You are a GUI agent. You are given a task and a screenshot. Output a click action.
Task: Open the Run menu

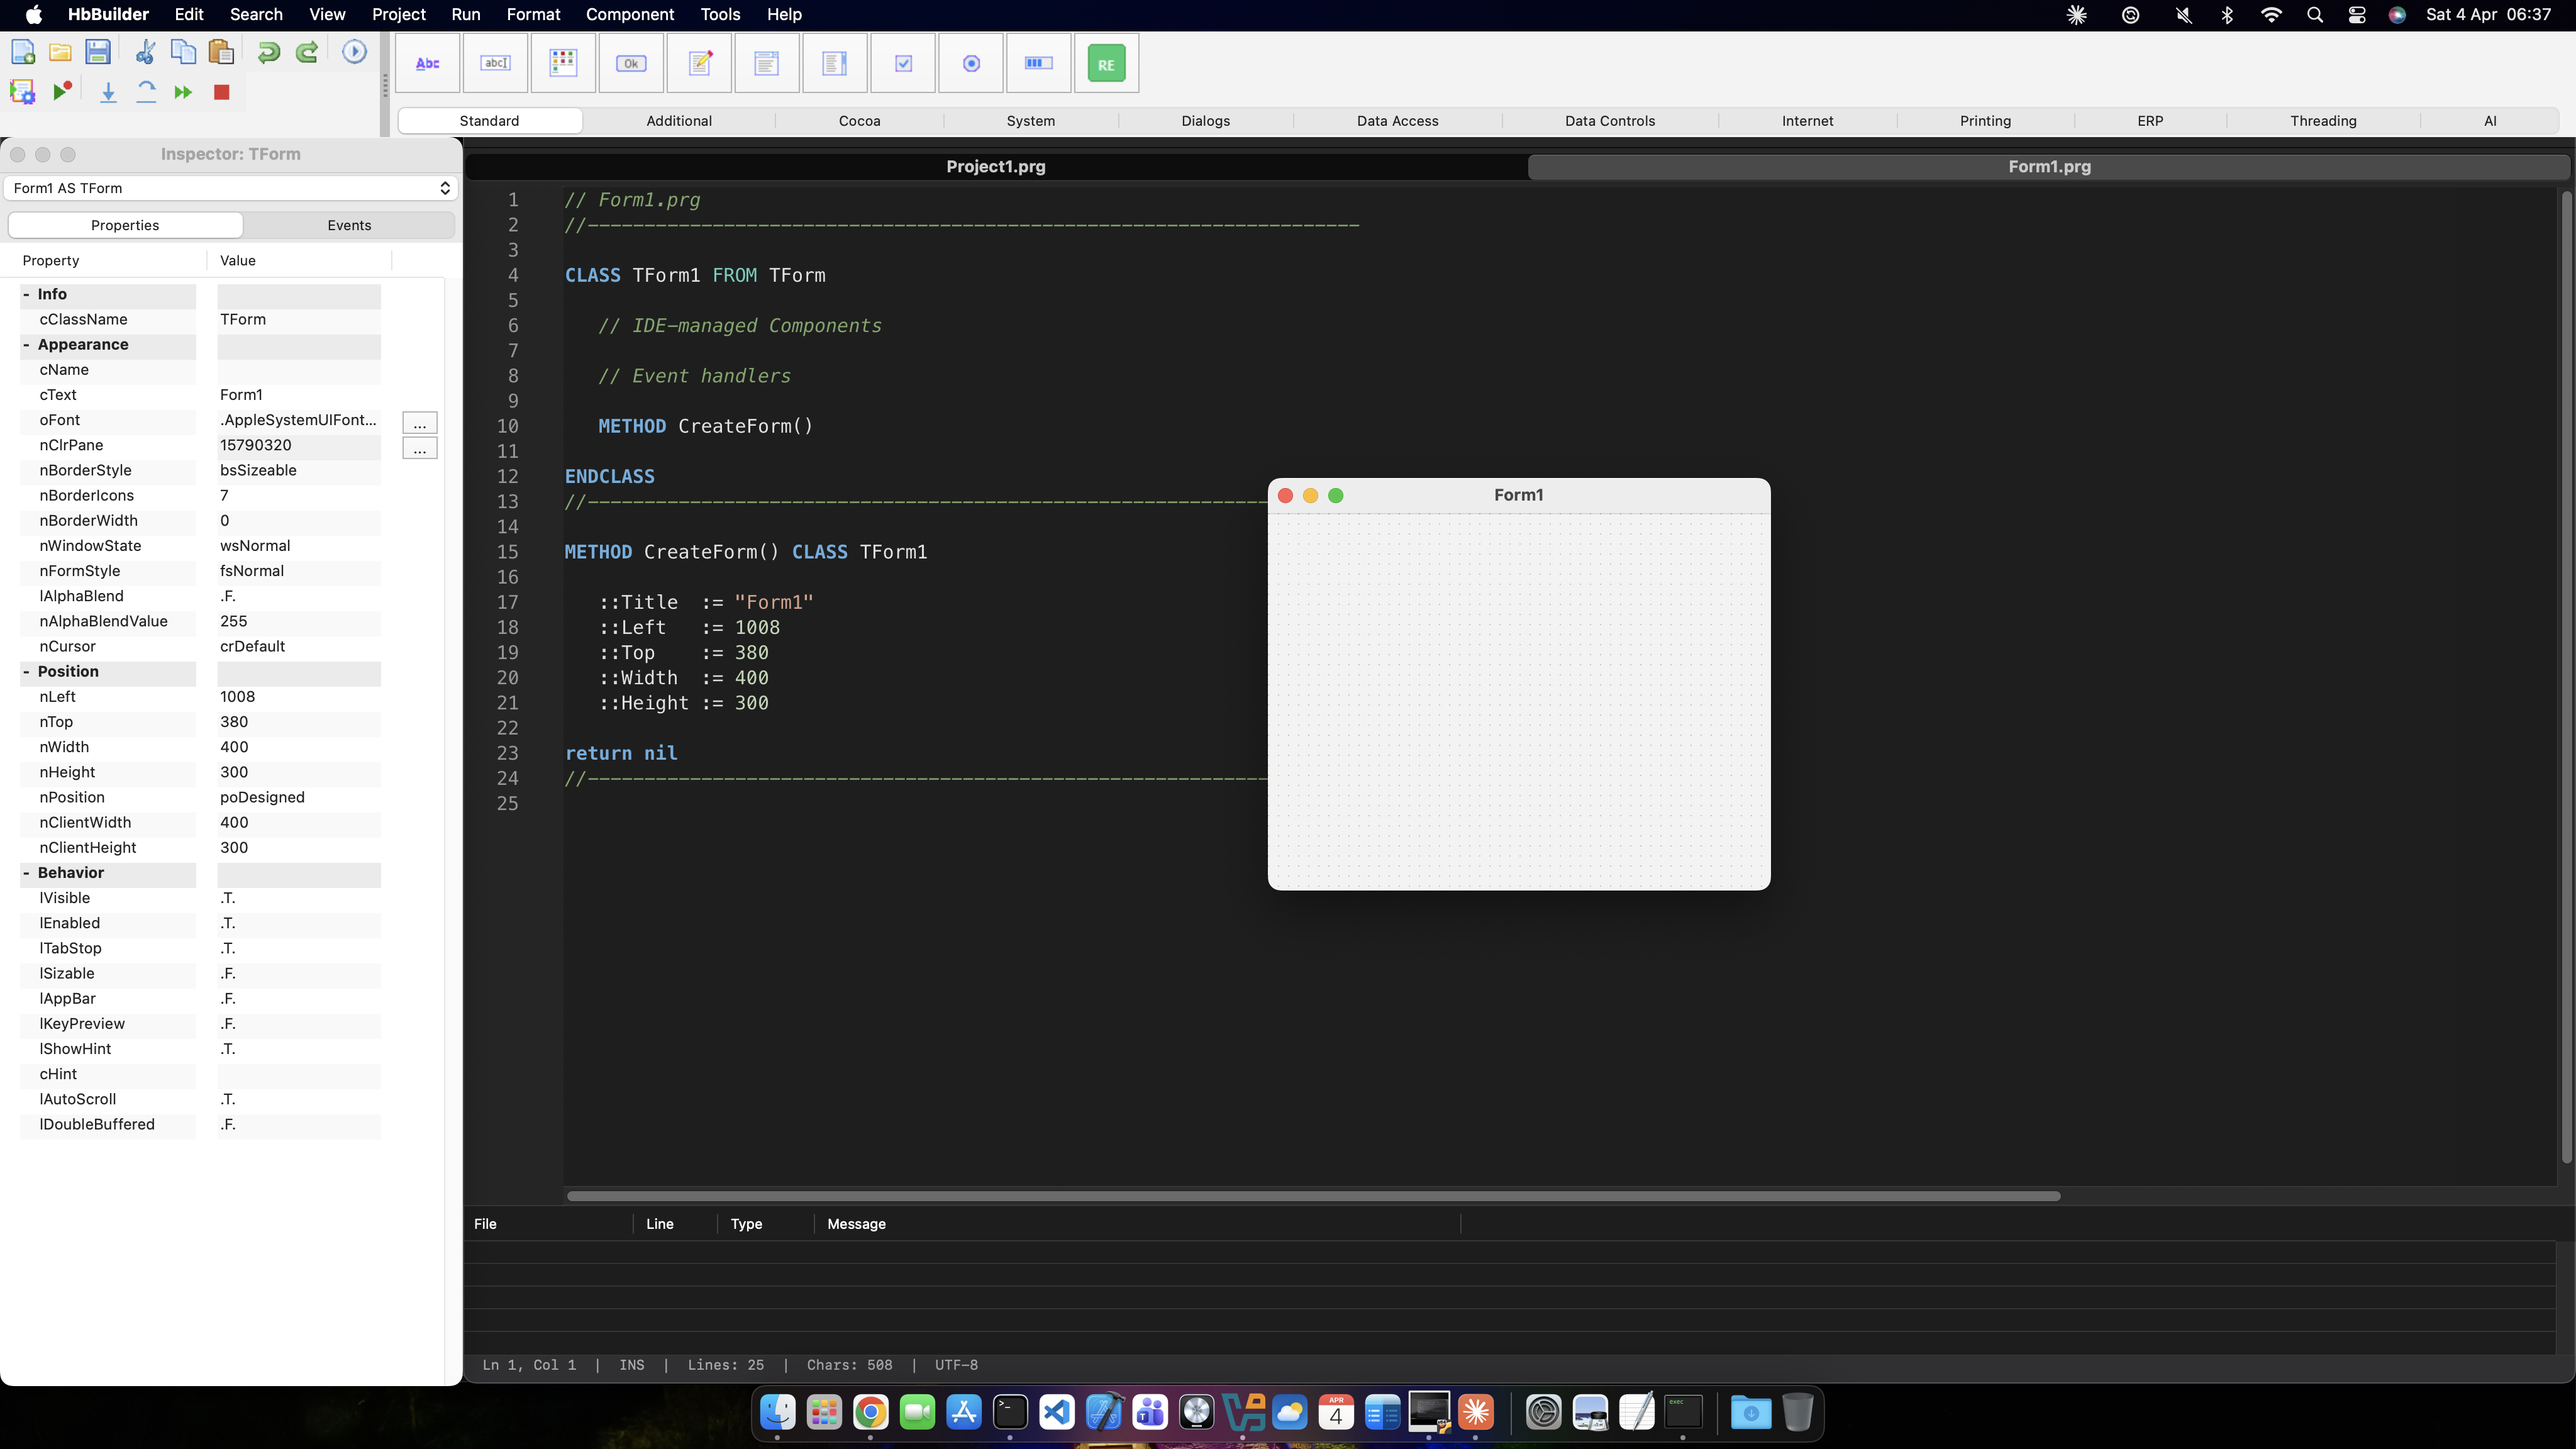click(x=465, y=14)
